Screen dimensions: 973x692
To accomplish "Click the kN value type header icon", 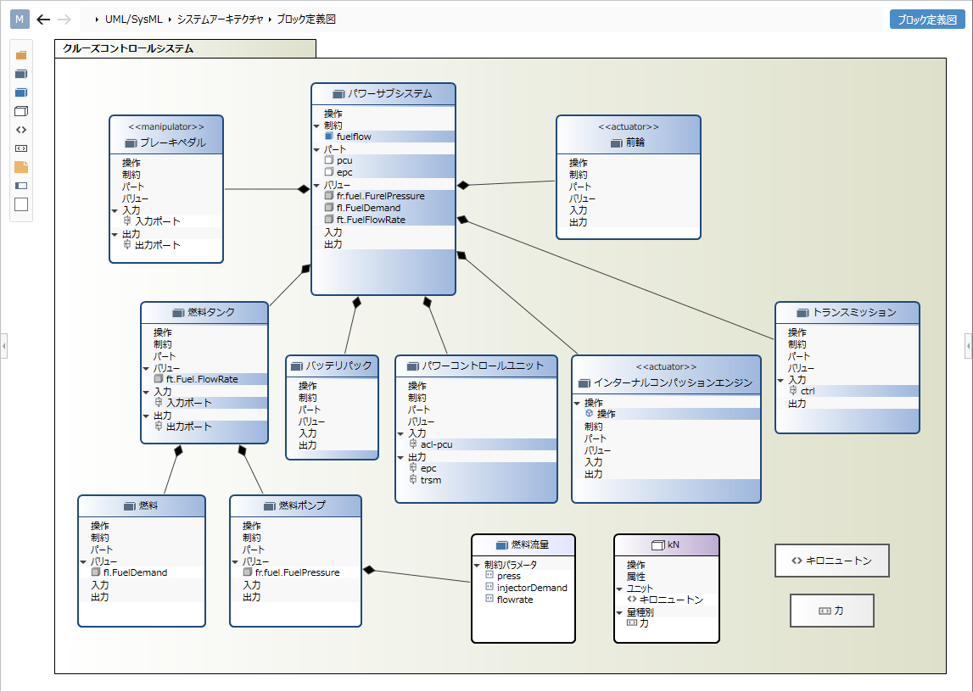I will click(x=657, y=545).
